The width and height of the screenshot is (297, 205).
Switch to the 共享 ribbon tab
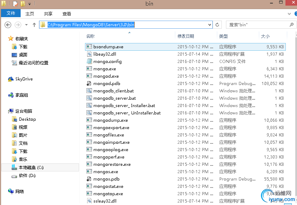click(x=48, y=14)
